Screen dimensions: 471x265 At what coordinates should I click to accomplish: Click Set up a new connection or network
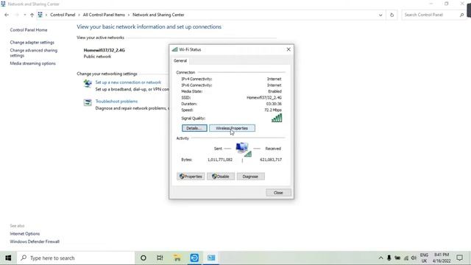click(128, 82)
